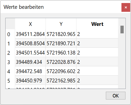Sort by the Wert column header

click(x=97, y=24)
